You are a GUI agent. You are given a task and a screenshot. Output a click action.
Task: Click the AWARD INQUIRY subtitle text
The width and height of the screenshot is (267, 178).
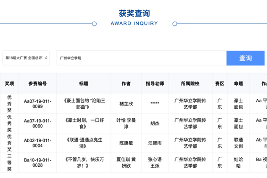(x=134, y=23)
